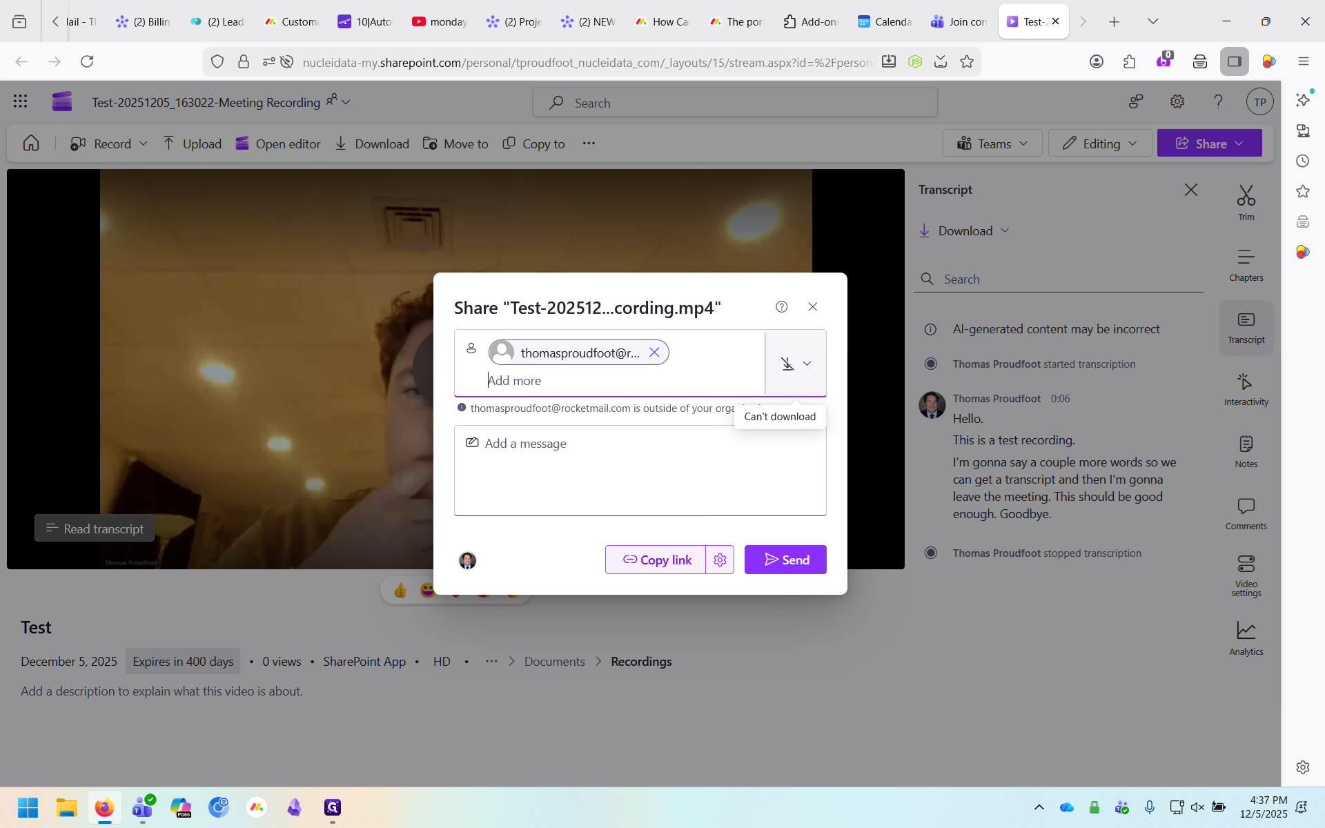
Task: Open the Chapters panel
Action: click(1246, 265)
